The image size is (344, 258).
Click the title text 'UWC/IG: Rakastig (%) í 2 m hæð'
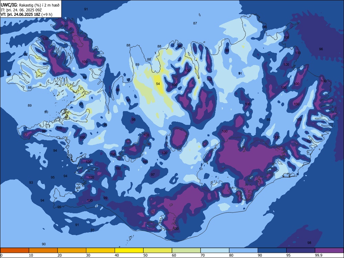point(30,4)
